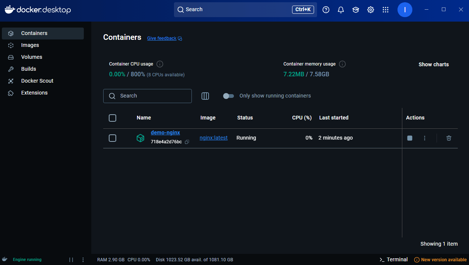The height and width of the screenshot is (265, 469).
Task: Open Docker Scout in sidebar
Action: click(x=43, y=81)
